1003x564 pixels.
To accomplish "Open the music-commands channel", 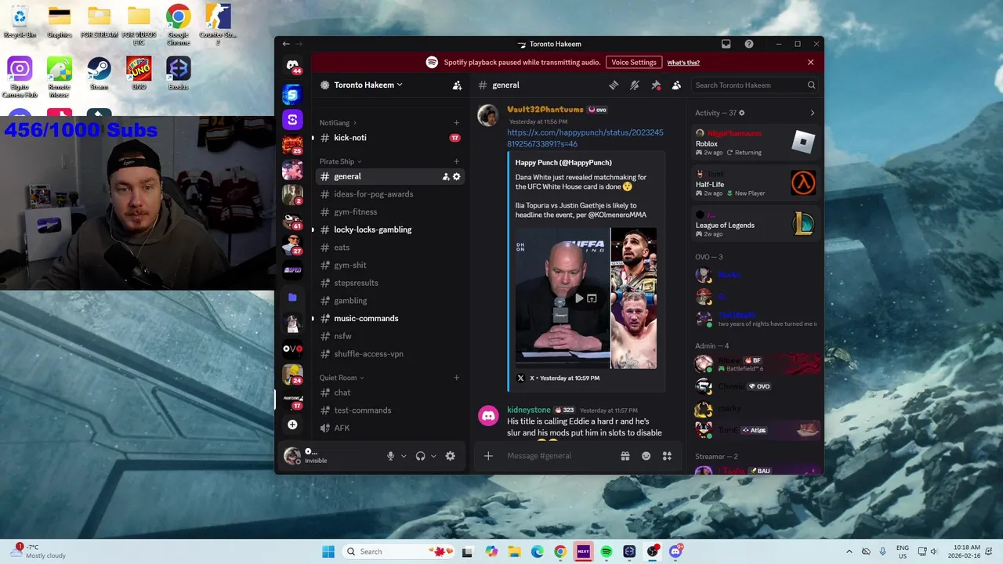I will (x=389, y=318).
